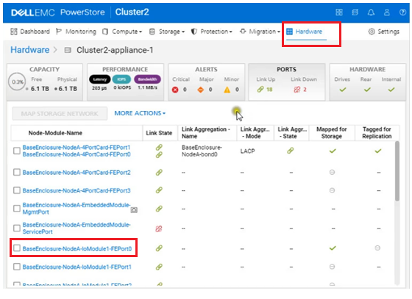Select the CAPACITY card tab
Screen dimensions: 412x299
tap(45, 82)
